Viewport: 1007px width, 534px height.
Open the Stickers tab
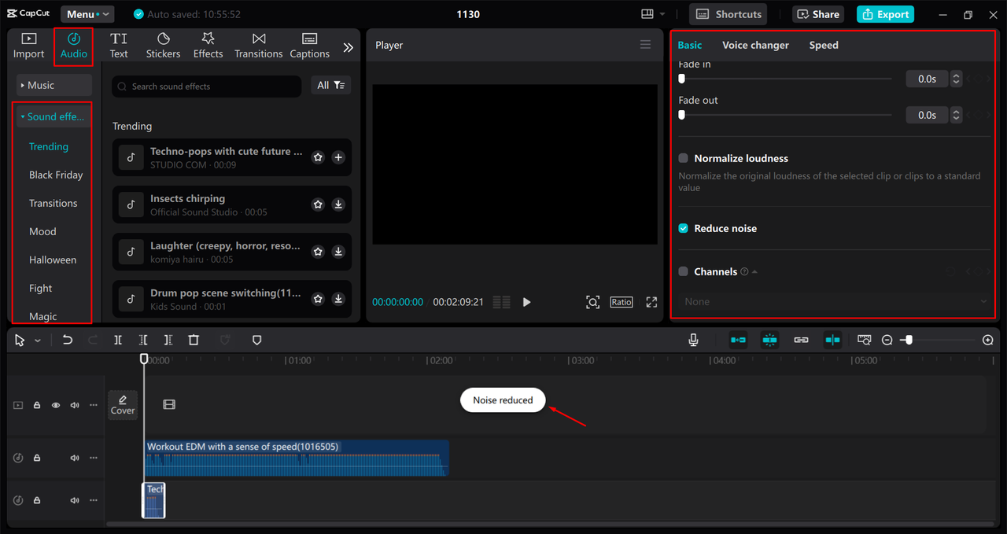click(x=163, y=46)
